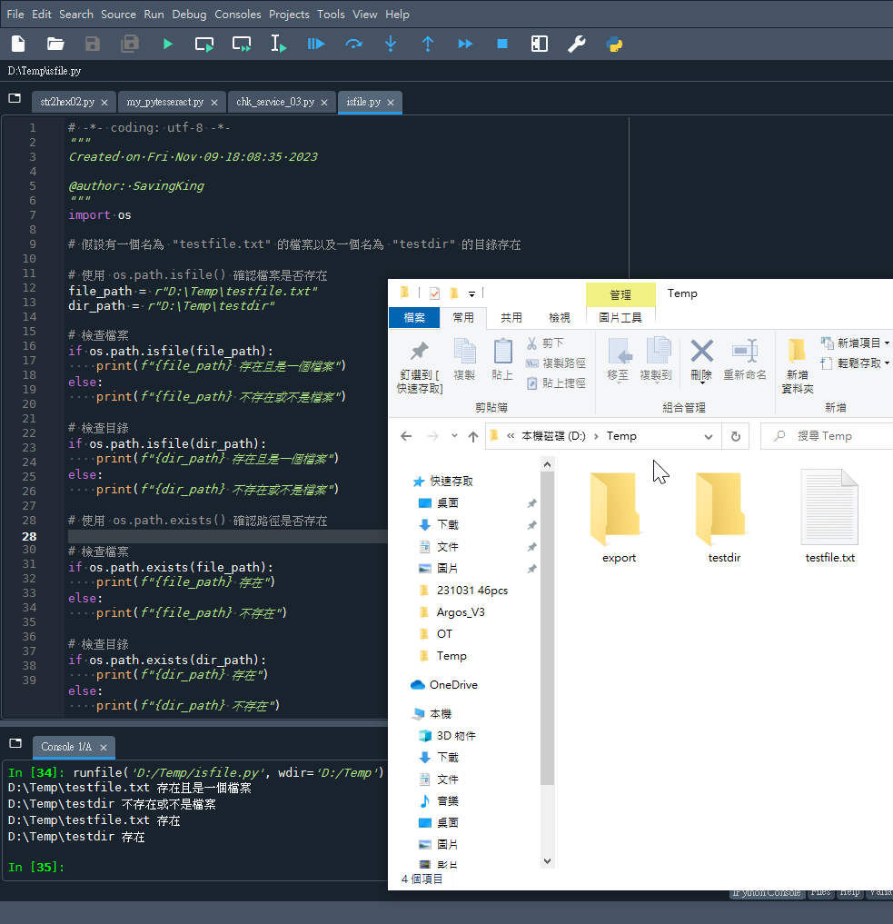Viewport: 893px width, 924px height.
Task: Run the isfile.py script
Action: click(x=167, y=43)
